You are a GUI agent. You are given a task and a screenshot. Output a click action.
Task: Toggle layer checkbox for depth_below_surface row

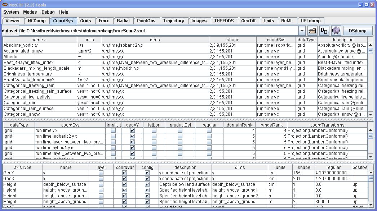[101, 184]
